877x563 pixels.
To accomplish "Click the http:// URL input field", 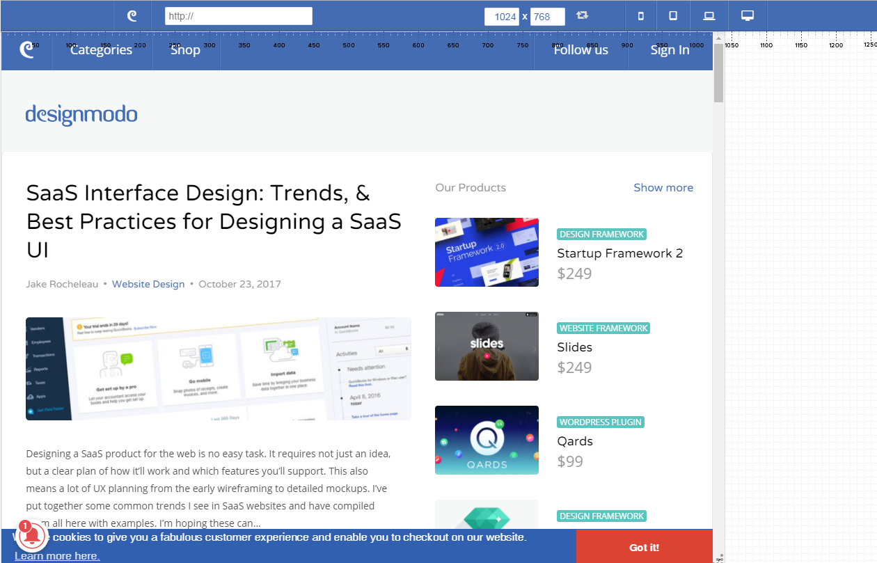I will tap(239, 16).
